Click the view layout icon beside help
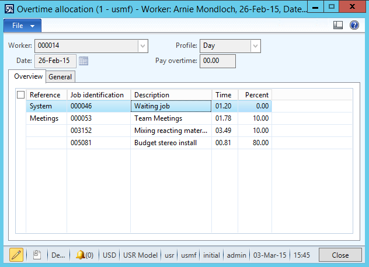This screenshot has height=267, width=369. coord(338,26)
